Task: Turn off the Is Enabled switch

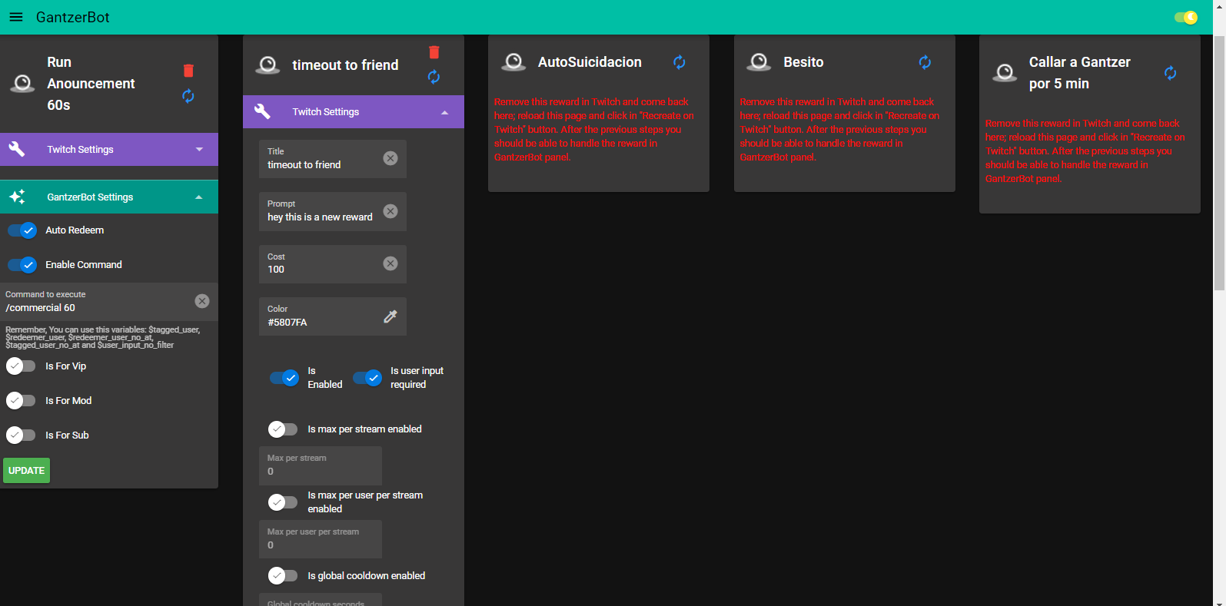Action: point(284,378)
